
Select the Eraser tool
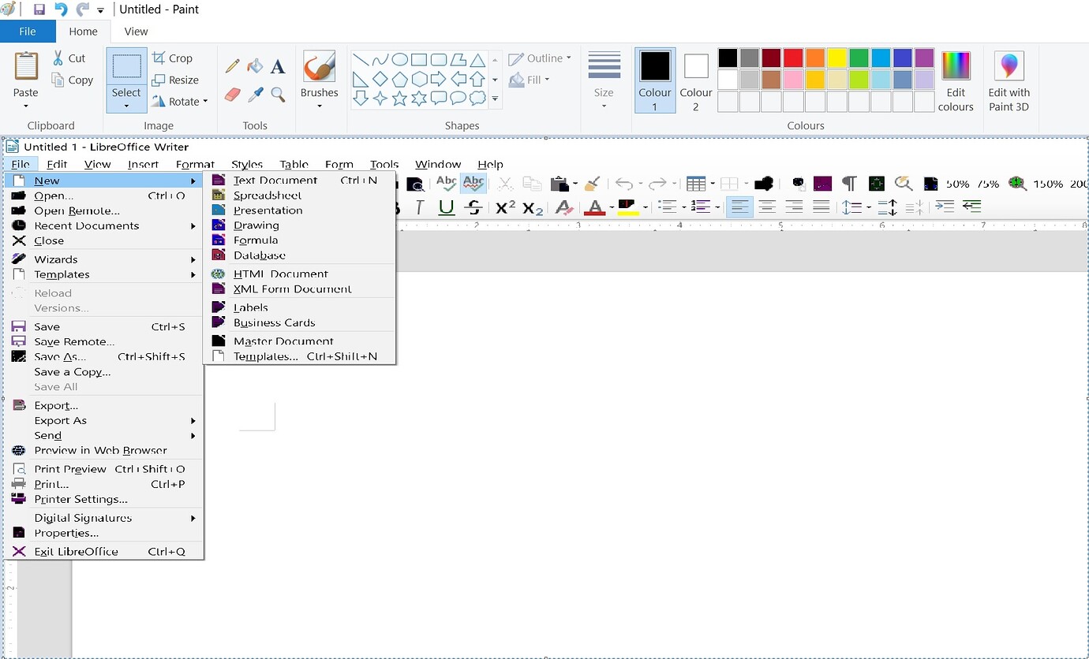232,95
